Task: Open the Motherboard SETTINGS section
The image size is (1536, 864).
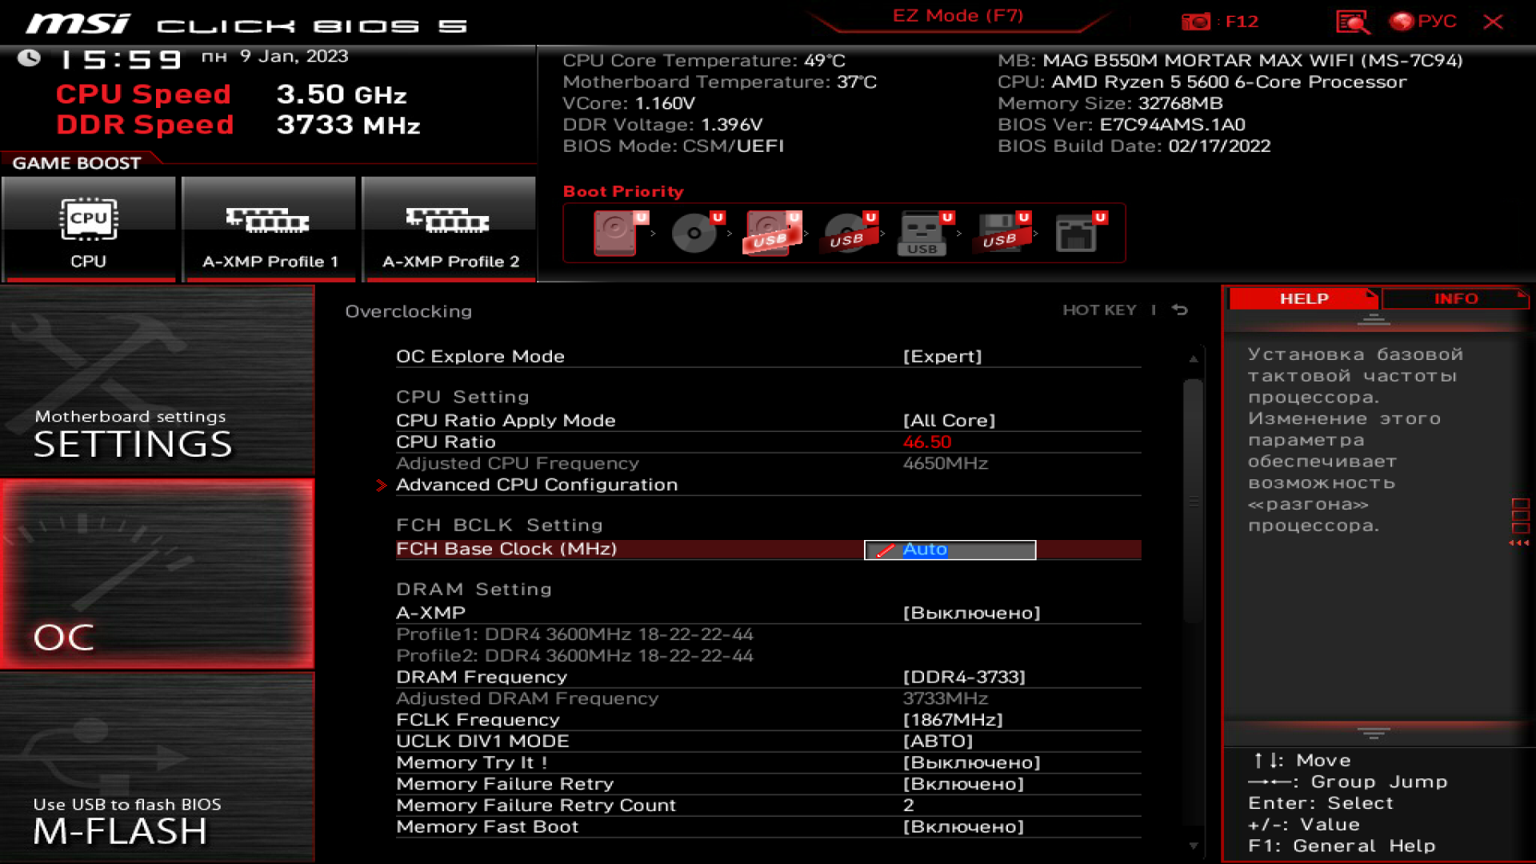Action: click(x=158, y=382)
